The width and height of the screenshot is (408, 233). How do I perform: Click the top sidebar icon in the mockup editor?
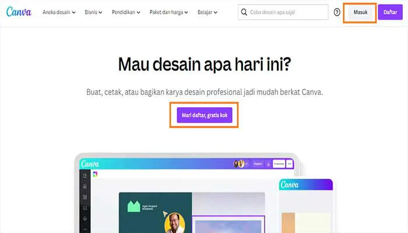(85, 175)
